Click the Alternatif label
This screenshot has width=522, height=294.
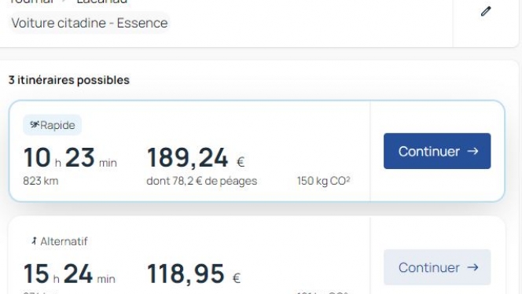(x=64, y=241)
